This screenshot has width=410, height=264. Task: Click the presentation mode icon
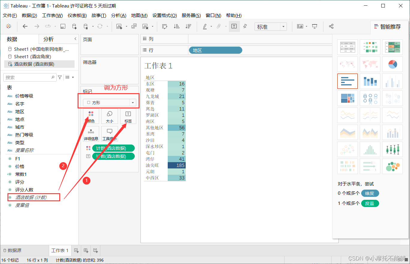(x=314, y=26)
